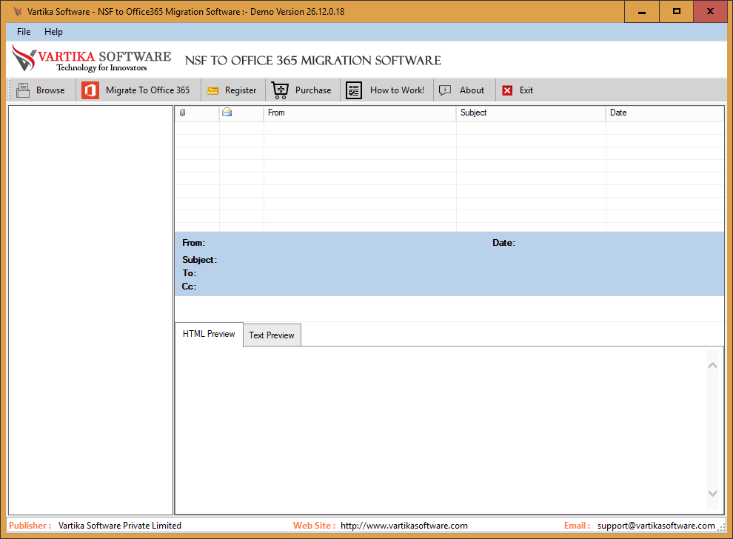733x539 pixels.
Task: Click the Vartika Software logo
Action: point(92,59)
